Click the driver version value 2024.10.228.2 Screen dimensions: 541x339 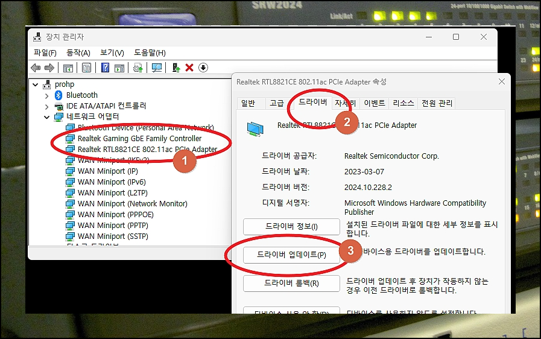point(368,188)
